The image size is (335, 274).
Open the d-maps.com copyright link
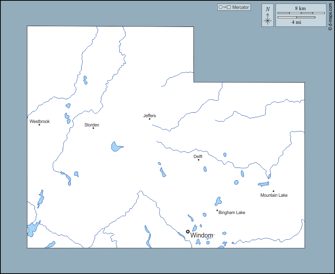[x=330, y=17]
